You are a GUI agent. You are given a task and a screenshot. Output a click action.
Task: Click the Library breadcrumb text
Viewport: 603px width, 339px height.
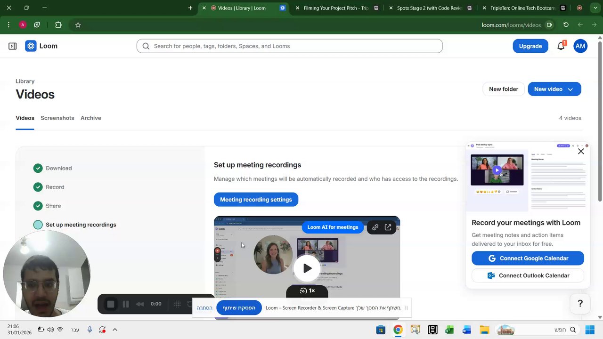25,81
